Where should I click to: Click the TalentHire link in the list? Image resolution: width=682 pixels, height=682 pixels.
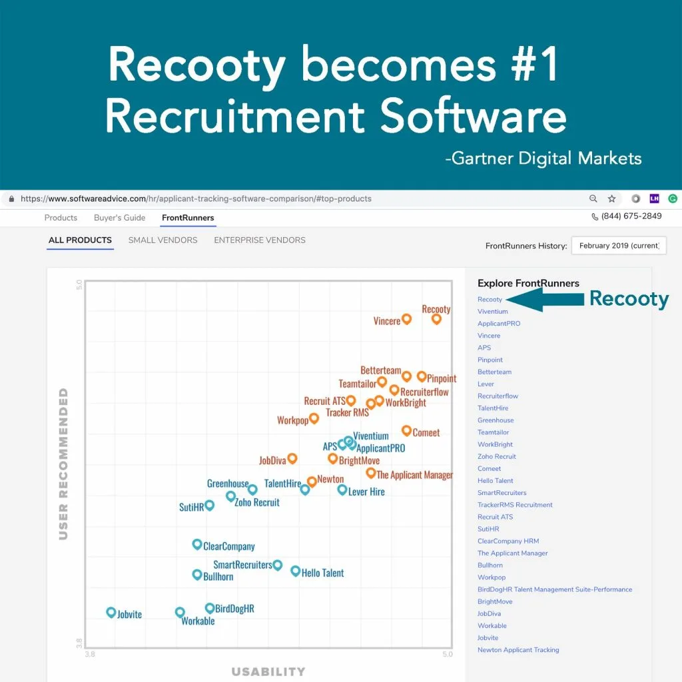coord(493,408)
